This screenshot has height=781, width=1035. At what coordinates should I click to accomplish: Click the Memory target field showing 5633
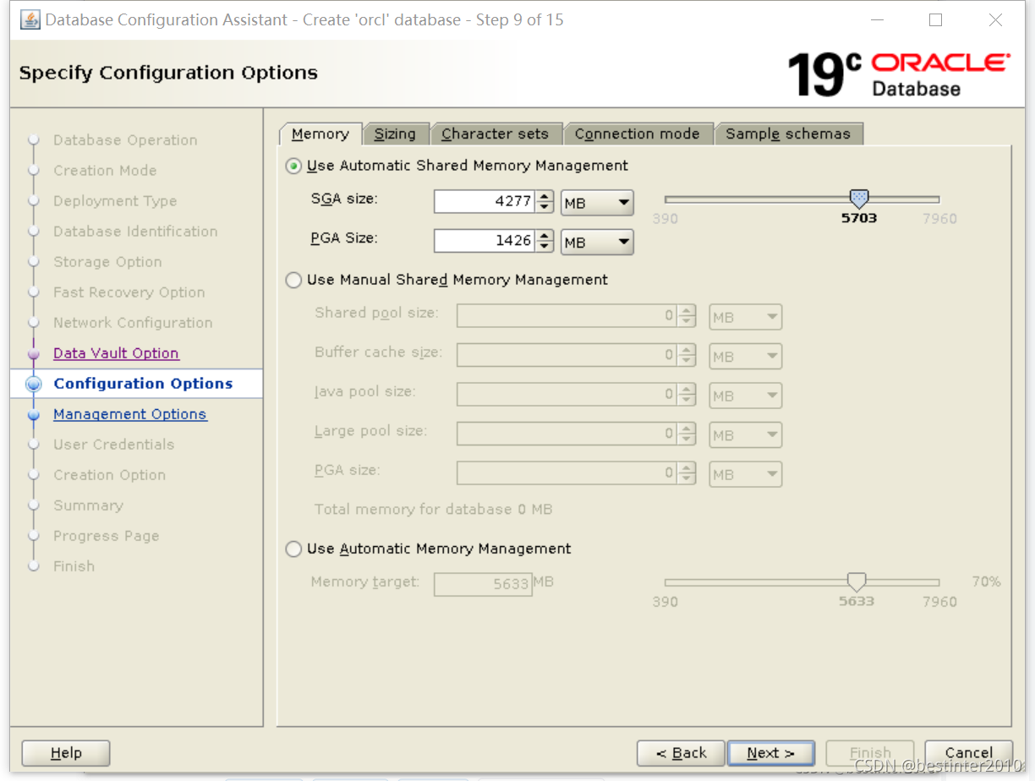pos(483,584)
